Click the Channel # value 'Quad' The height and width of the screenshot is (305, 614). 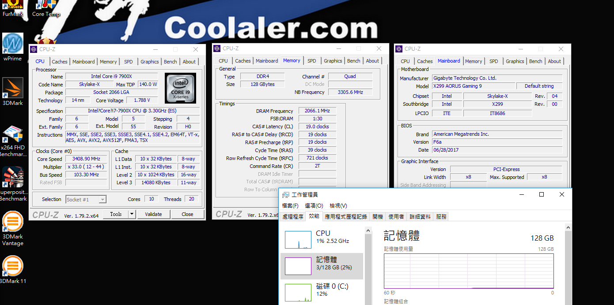(350, 76)
